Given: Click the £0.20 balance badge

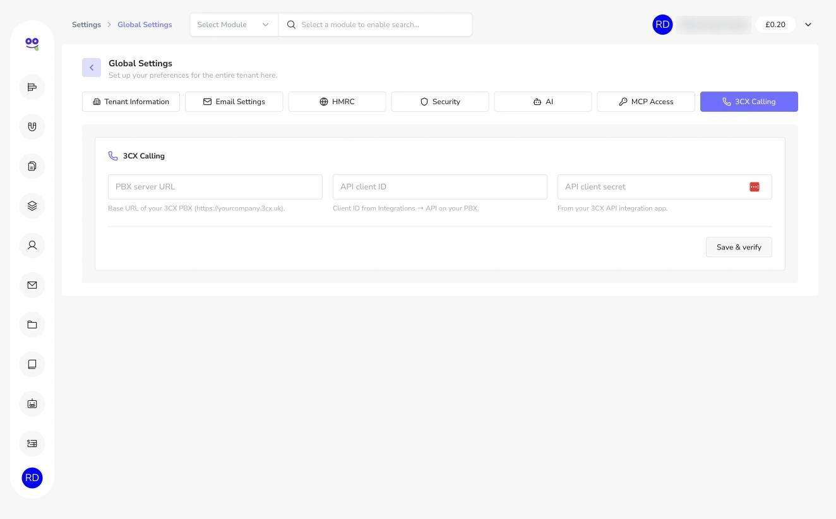Looking at the screenshot, I should pyautogui.click(x=775, y=25).
